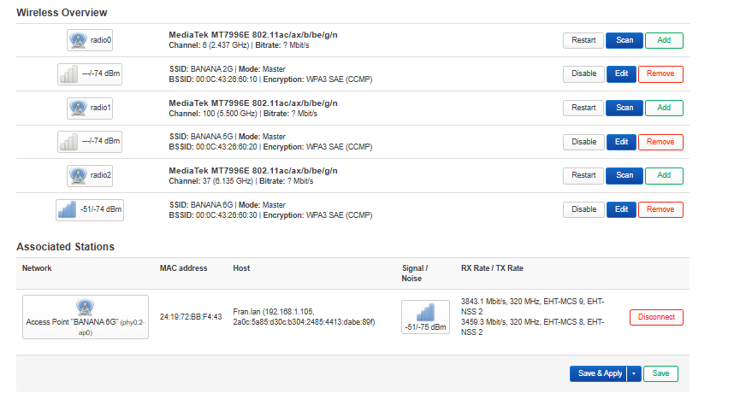Add a new network on radio2
This screenshot has width=740, height=417.
[665, 175]
